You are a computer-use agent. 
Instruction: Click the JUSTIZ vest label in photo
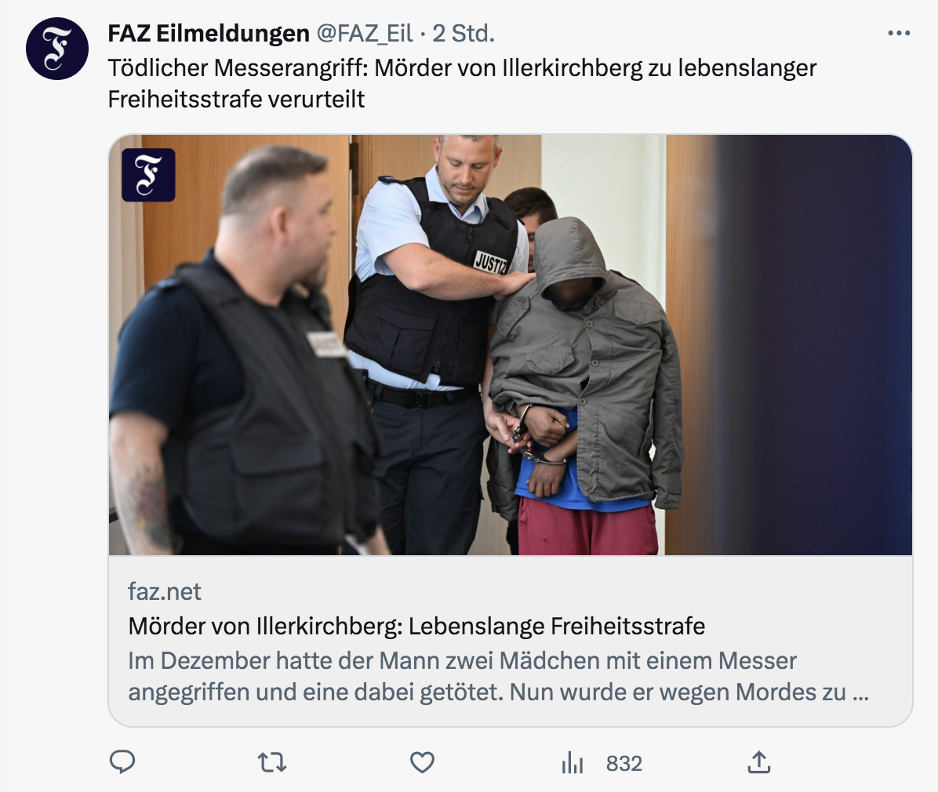pyautogui.click(x=490, y=262)
